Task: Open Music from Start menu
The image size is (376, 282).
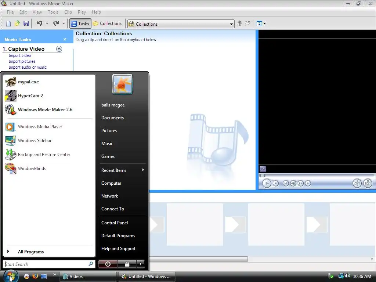Action: coord(107,144)
